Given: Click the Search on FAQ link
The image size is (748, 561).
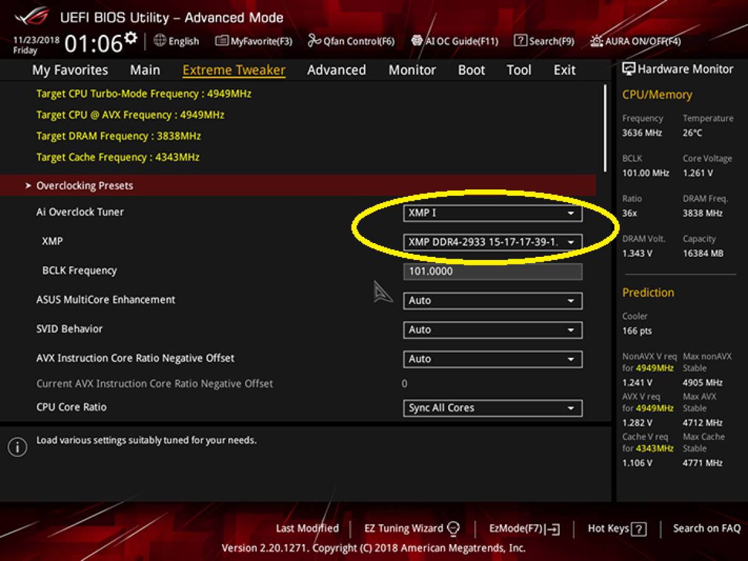Looking at the screenshot, I should [x=706, y=529].
